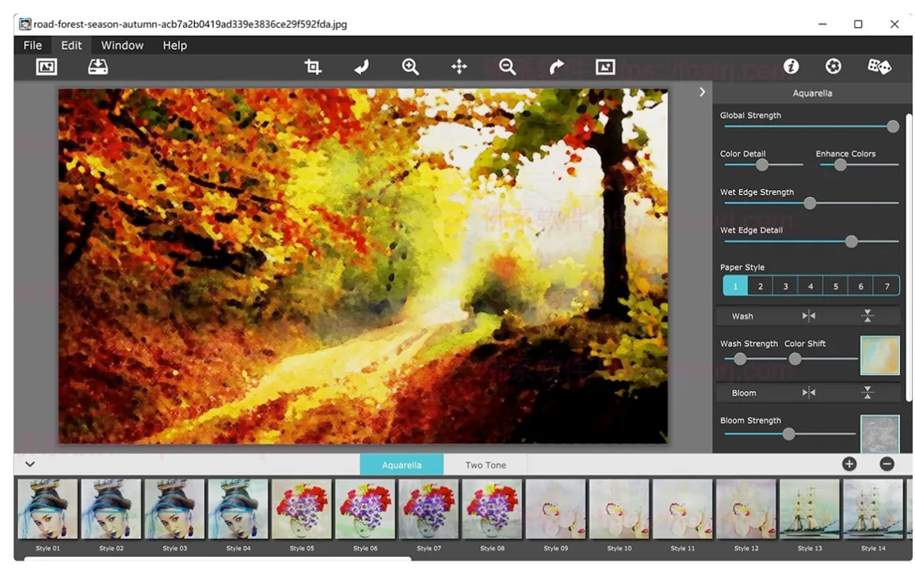Apply the Style 05 preset
This screenshot has width=915, height=570.
coord(302,509)
